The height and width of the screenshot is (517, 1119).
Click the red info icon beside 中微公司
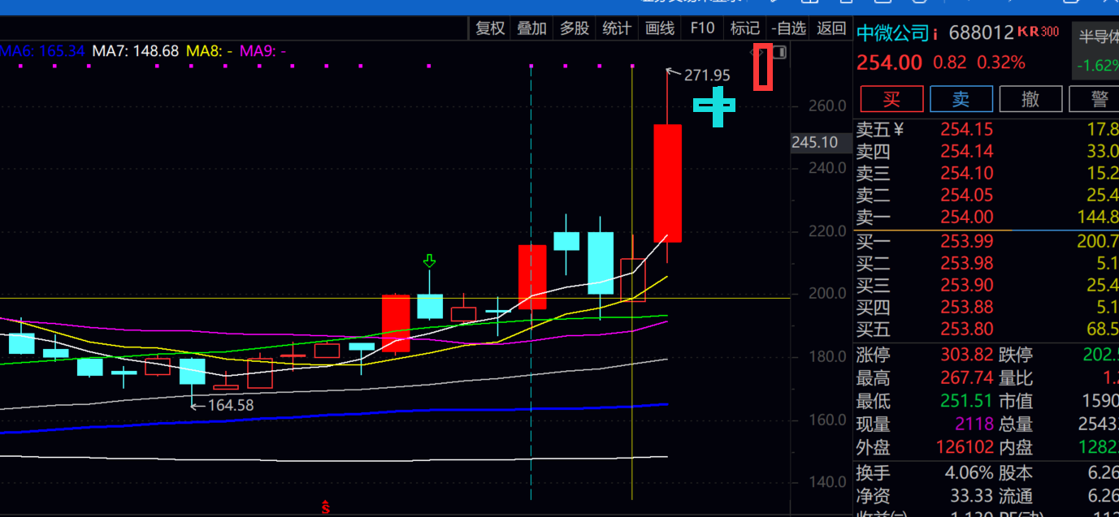935,34
